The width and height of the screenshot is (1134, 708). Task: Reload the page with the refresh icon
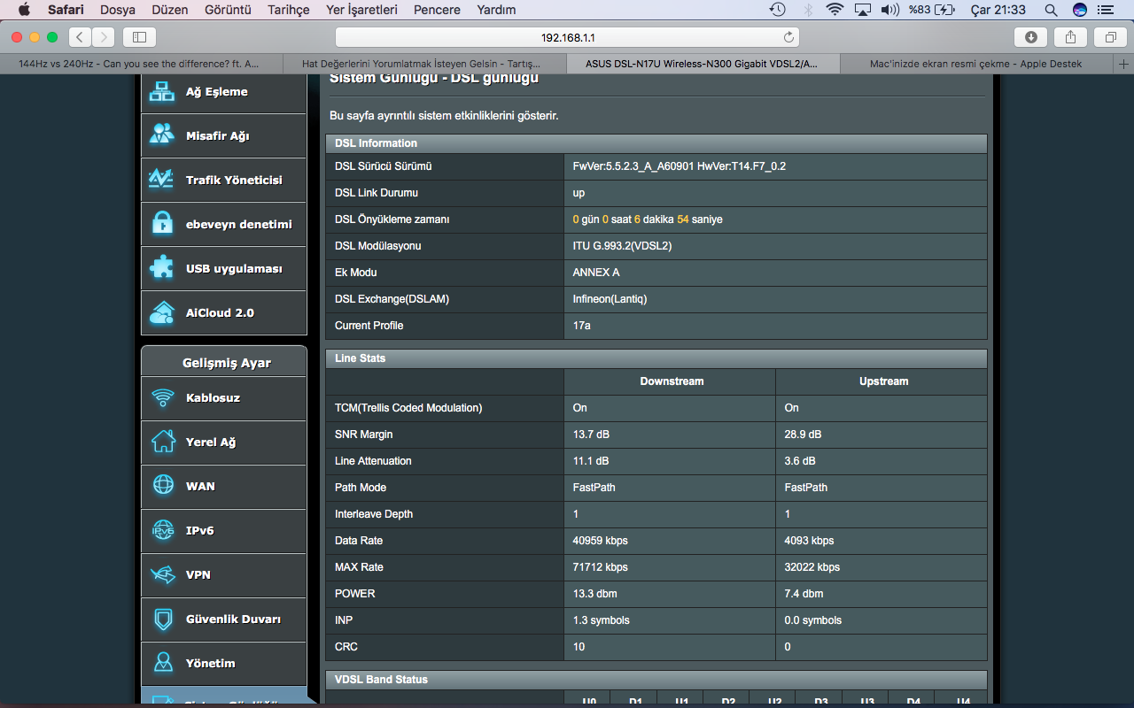tap(788, 37)
